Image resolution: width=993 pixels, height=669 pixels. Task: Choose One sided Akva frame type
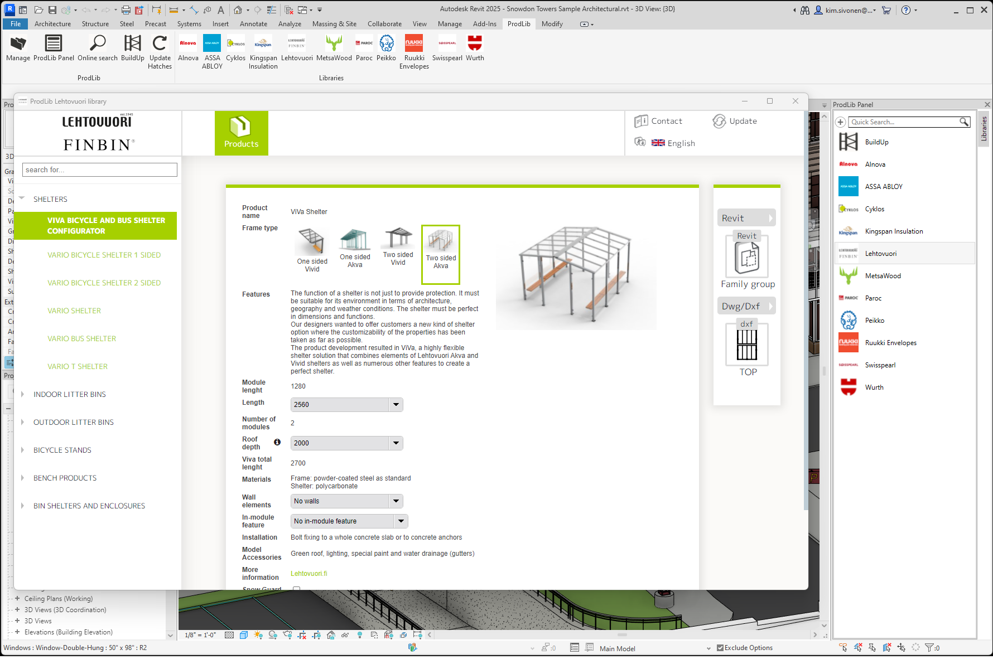coord(355,249)
